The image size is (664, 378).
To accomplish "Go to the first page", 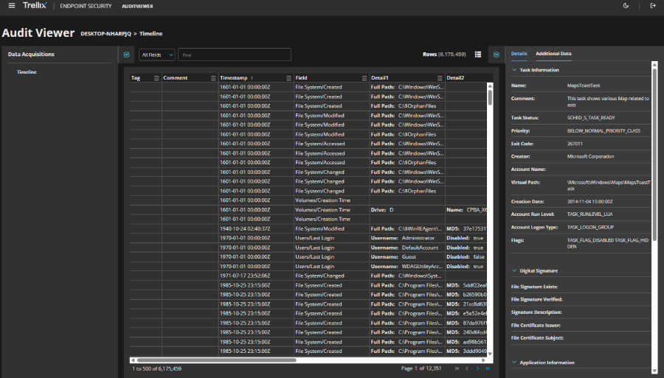I will coord(457,368).
